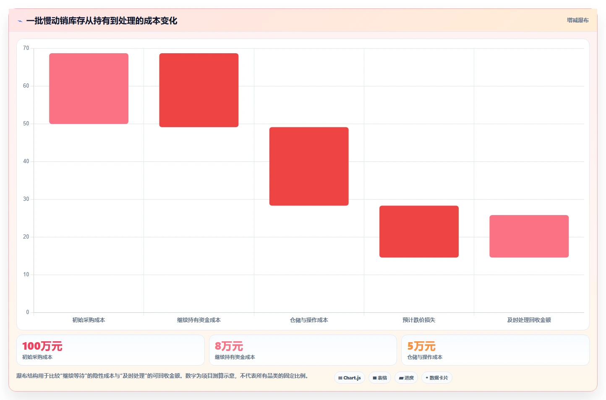
Task: Click x-axis label 预计跌价损失
Action: coord(419,320)
